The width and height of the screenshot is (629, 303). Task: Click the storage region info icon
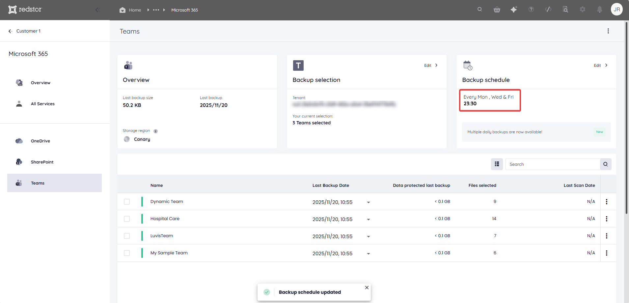tap(156, 131)
